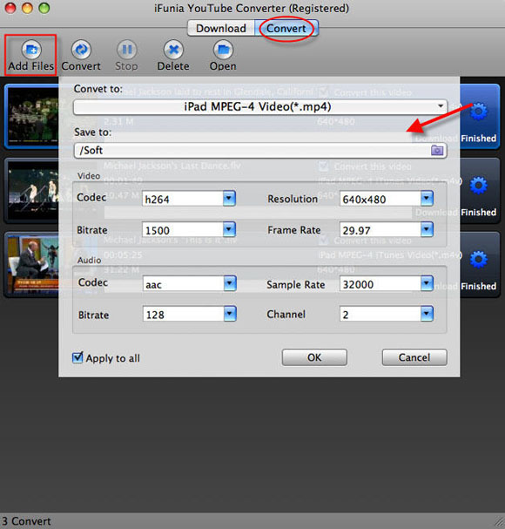Image resolution: width=505 pixels, height=529 pixels.
Task: Click the Stop pause icon
Action: [x=127, y=50]
